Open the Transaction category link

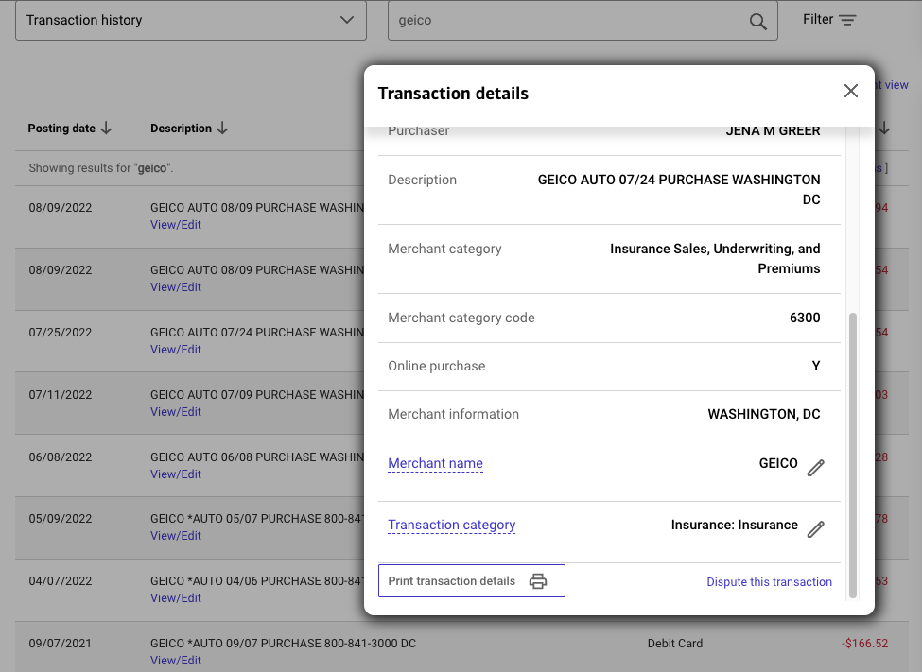[451, 525]
